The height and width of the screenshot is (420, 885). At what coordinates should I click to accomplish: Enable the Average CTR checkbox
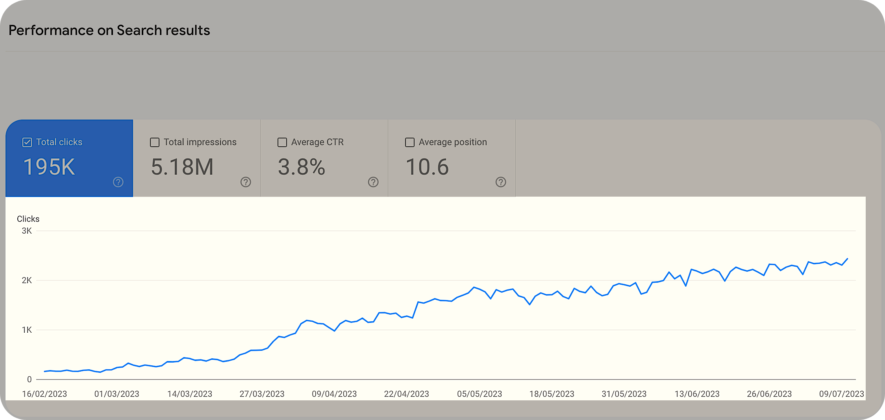coord(282,142)
